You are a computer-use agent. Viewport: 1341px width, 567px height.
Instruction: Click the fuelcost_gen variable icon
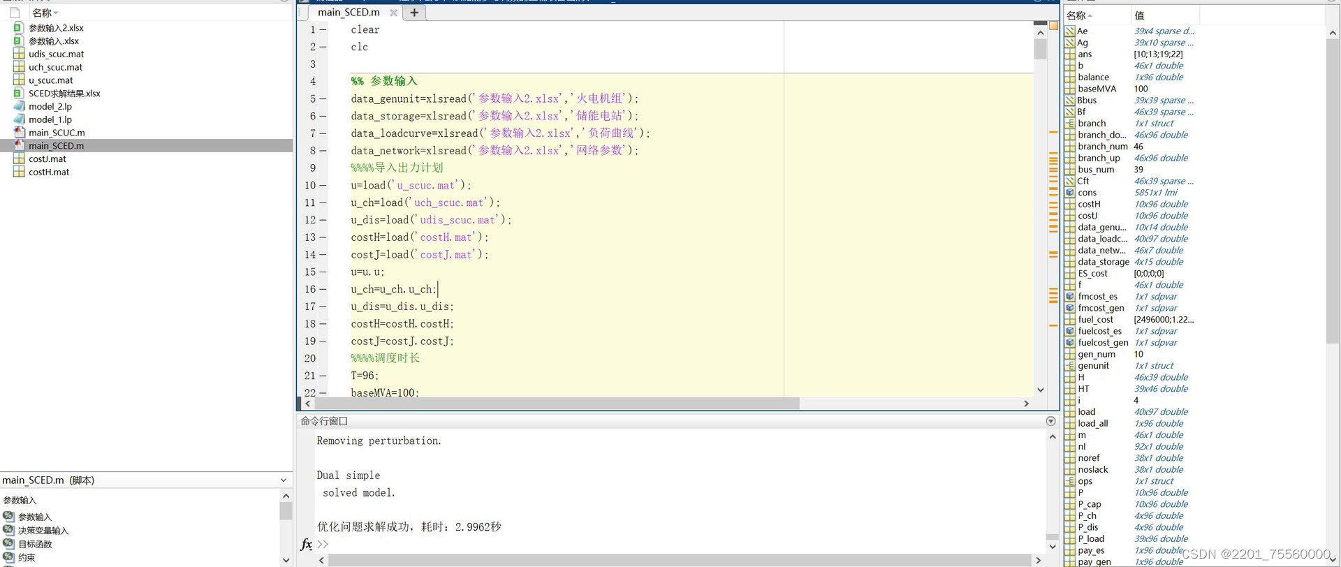coord(1070,342)
